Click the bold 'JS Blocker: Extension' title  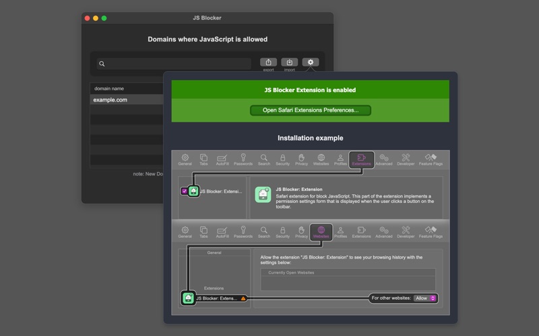coord(299,190)
